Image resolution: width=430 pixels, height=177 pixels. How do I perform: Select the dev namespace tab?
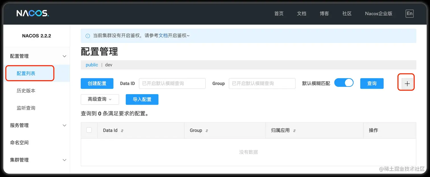[109, 65]
